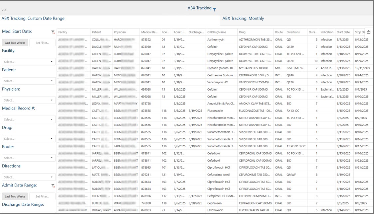Image resolution: width=374 pixels, height=215 pixels.
Task: Click the filter funnel beside ABX Tracking title
Action: coord(215,9)
